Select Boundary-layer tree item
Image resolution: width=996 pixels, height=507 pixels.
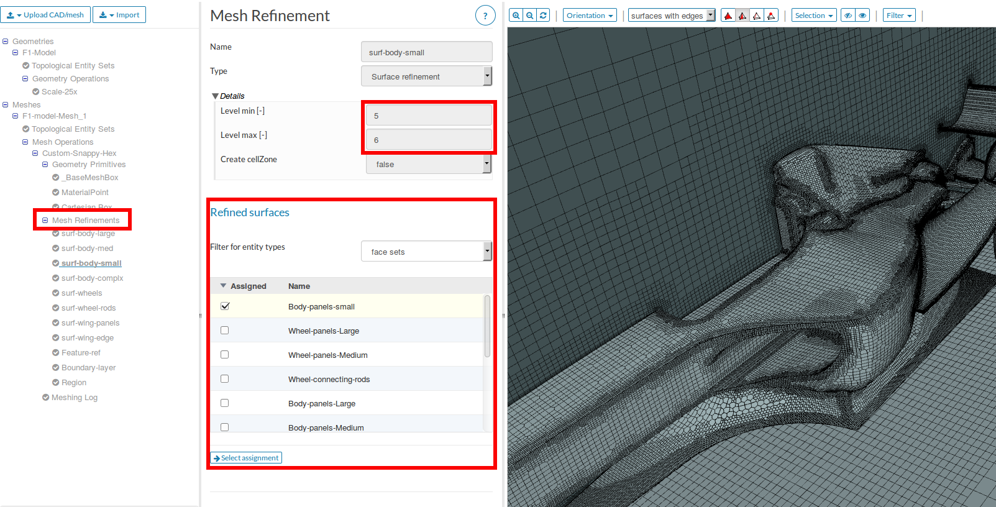(x=88, y=368)
